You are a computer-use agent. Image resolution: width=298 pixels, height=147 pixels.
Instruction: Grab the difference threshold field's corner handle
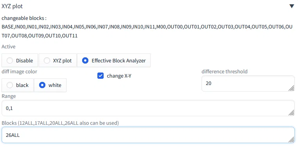point(291,88)
